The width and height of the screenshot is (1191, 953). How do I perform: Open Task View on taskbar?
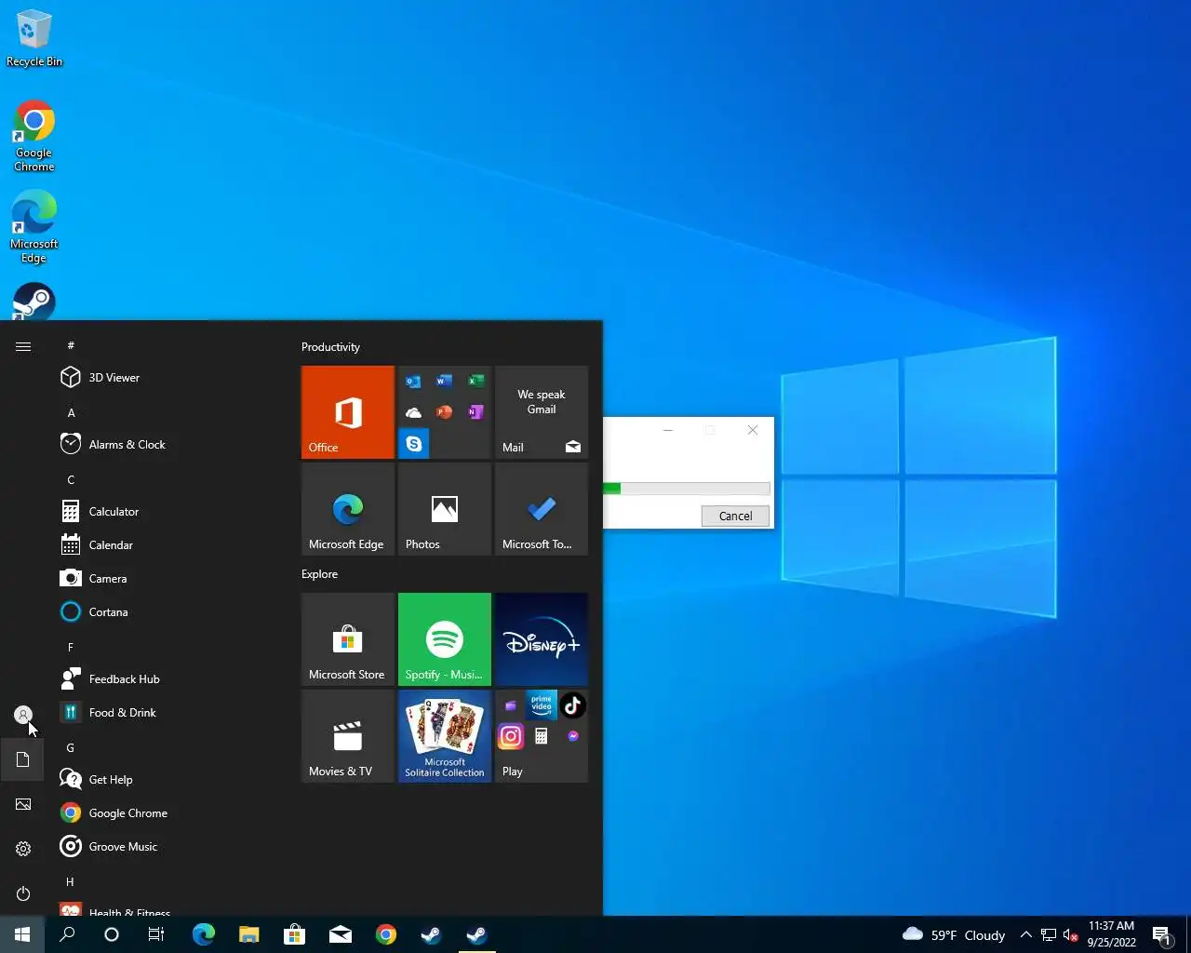tap(156, 934)
